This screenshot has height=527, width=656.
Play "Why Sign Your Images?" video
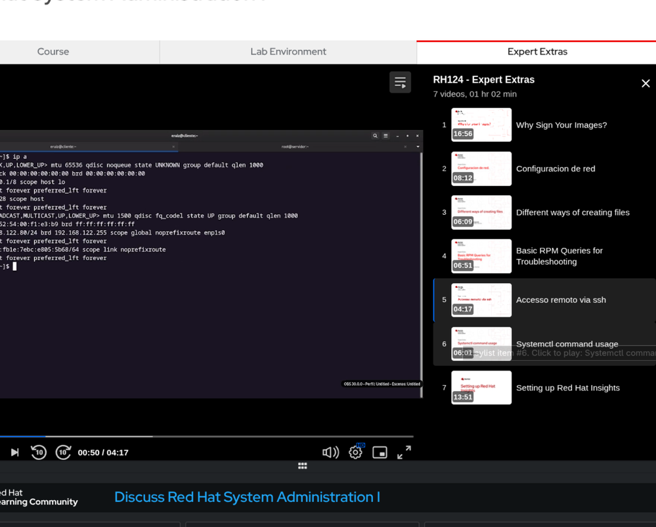(561, 125)
